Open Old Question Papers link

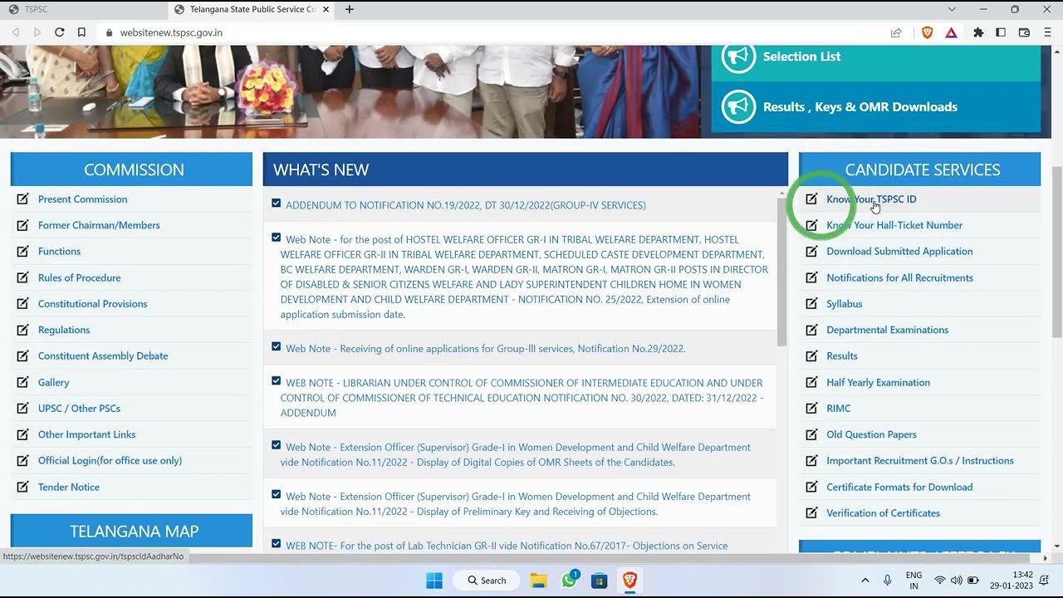click(x=871, y=434)
